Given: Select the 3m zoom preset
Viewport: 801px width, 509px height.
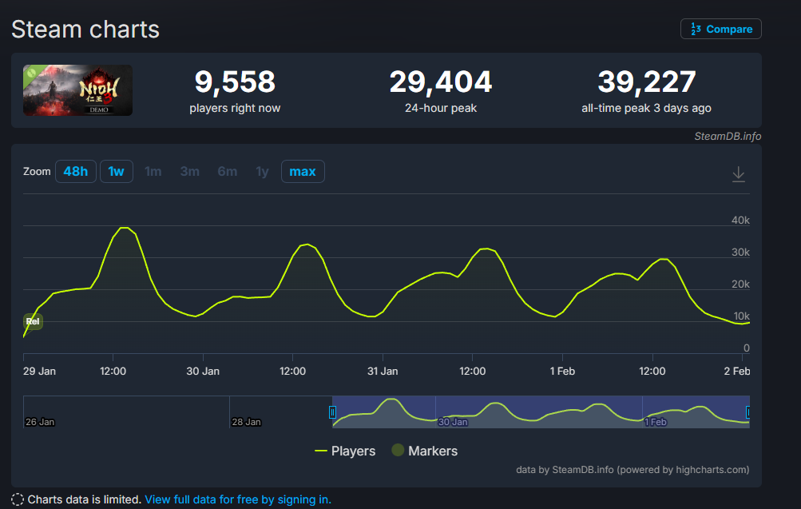Looking at the screenshot, I should 189,171.
